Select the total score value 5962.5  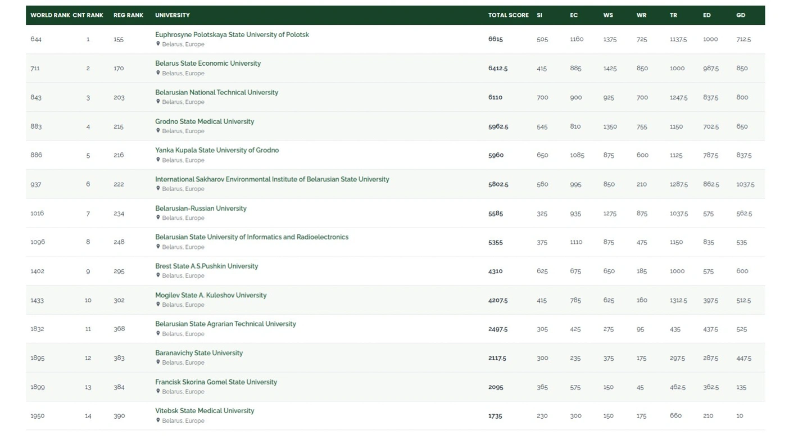point(498,126)
